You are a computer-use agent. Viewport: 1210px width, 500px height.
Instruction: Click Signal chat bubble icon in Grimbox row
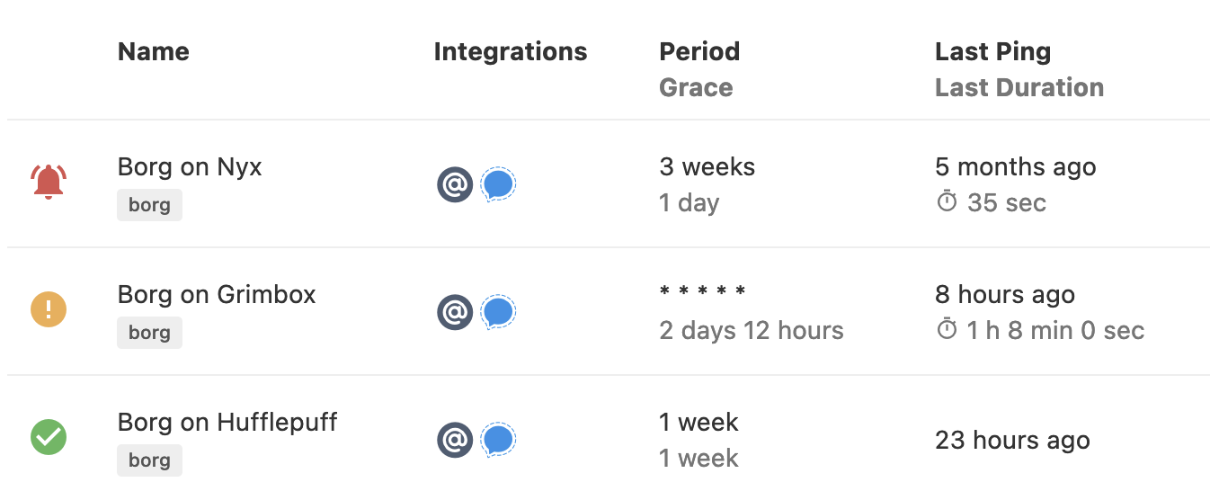coord(498,312)
